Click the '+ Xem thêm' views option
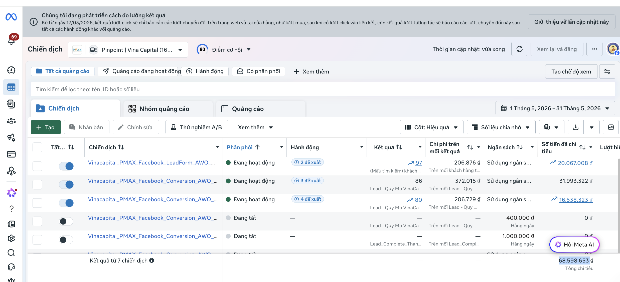This screenshot has width=620, height=282. [311, 71]
